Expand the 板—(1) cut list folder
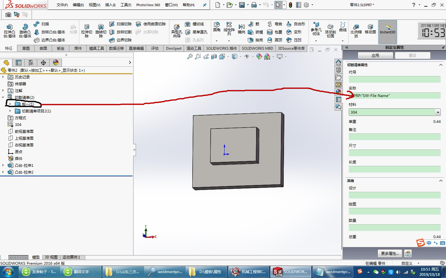The image size is (446, 278). point(10,104)
